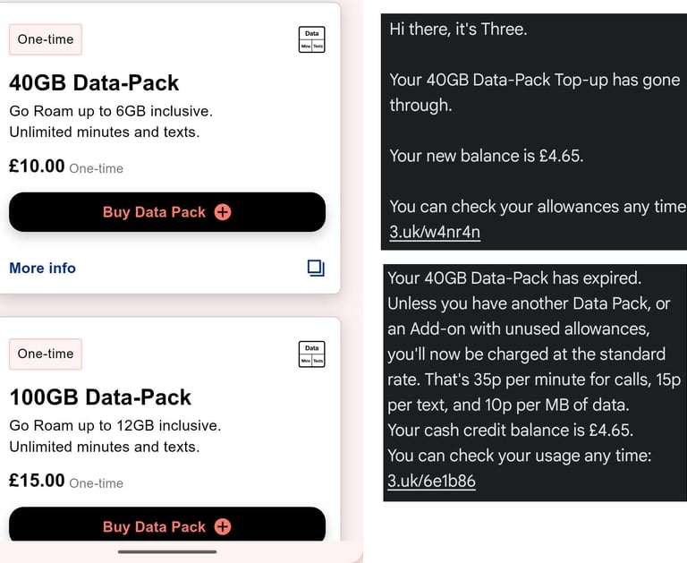Click the 40GB Data-Pack heading
This screenshot has width=687, height=563.
coord(94,83)
